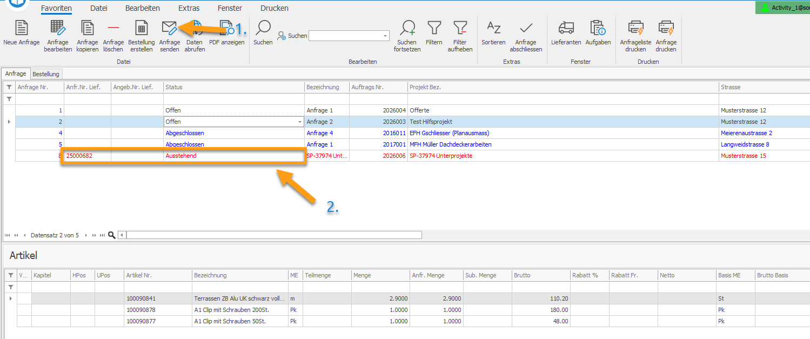This screenshot has height=339, width=810.
Task: Click A1 Clip mit Schrauben 50St. cell
Action: coord(240,321)
